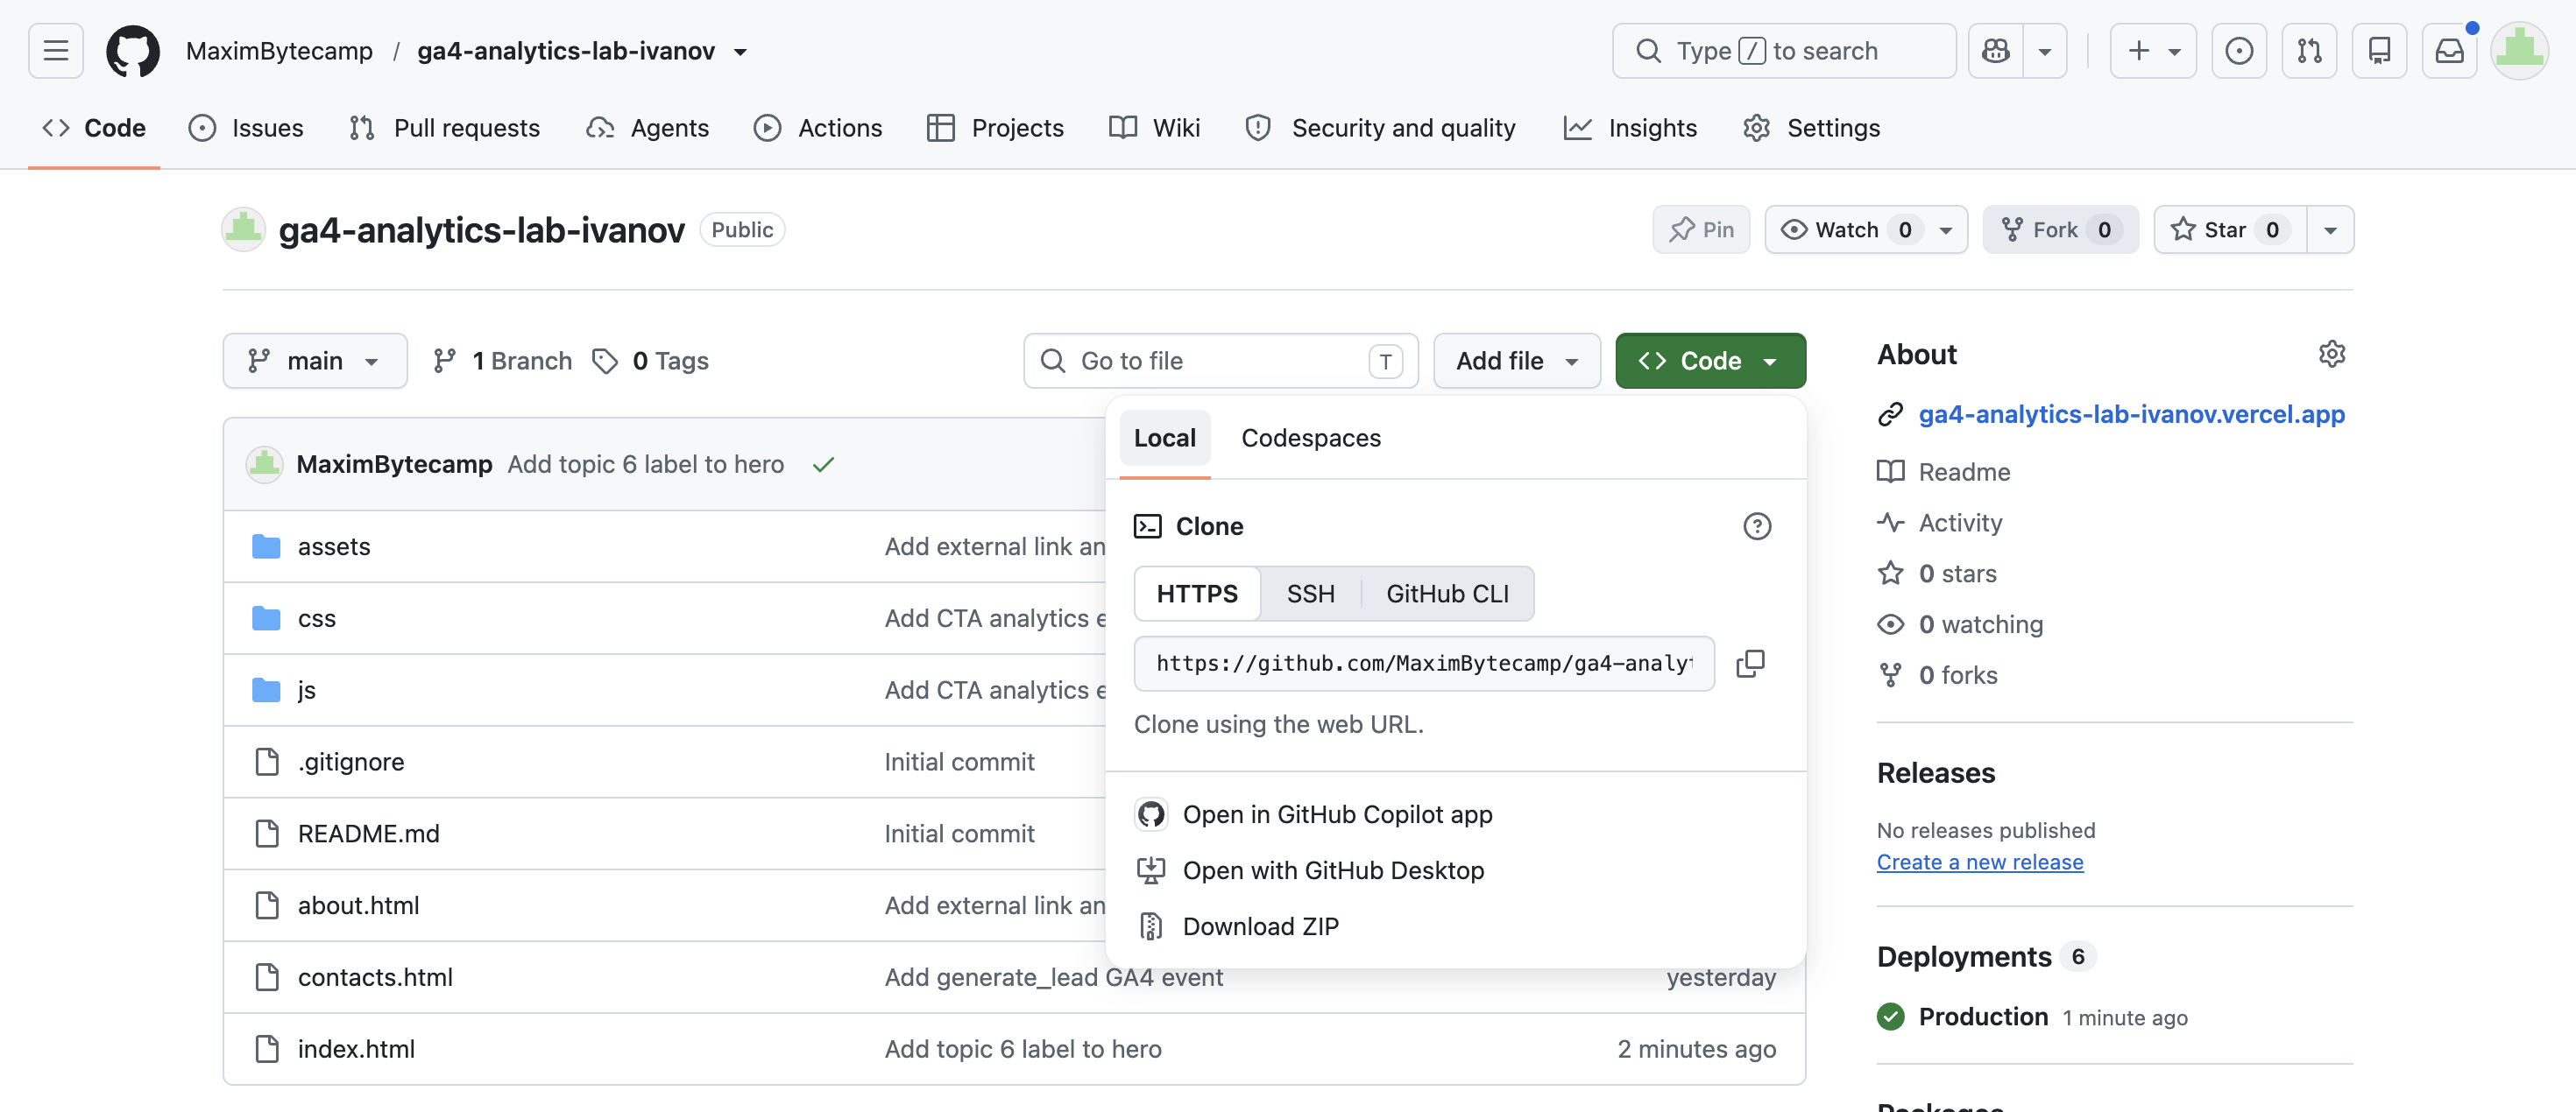Open the css folder

click(316, 618)
